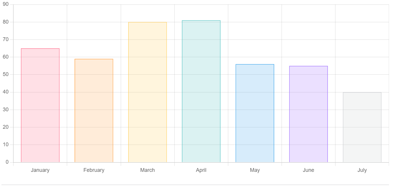Click the 40 y-axis tick label
Viewport: 396px width, 187px height.
pos(6,92)
